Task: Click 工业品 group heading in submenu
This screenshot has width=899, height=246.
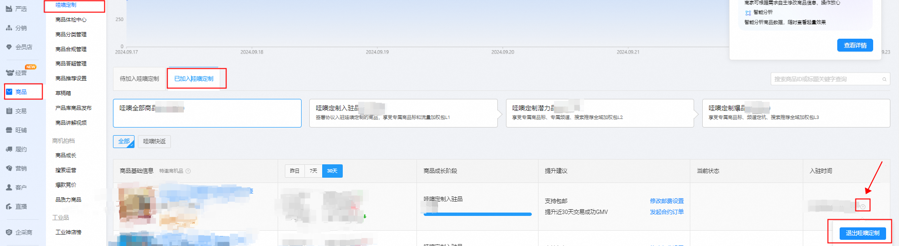Action: point(60,217)
